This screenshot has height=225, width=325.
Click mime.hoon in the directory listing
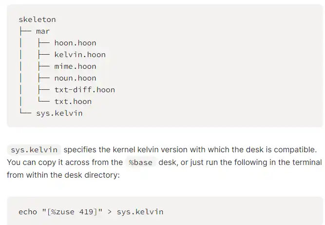[75, 66]
